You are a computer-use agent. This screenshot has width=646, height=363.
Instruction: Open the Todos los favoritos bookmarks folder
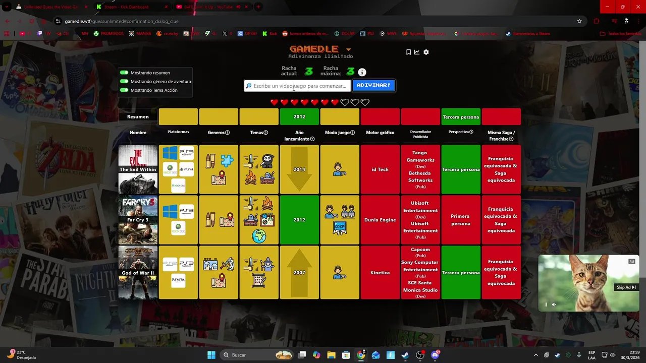(620, 34)
